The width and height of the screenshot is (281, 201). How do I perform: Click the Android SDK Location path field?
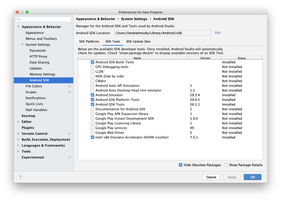pos(162,33)
